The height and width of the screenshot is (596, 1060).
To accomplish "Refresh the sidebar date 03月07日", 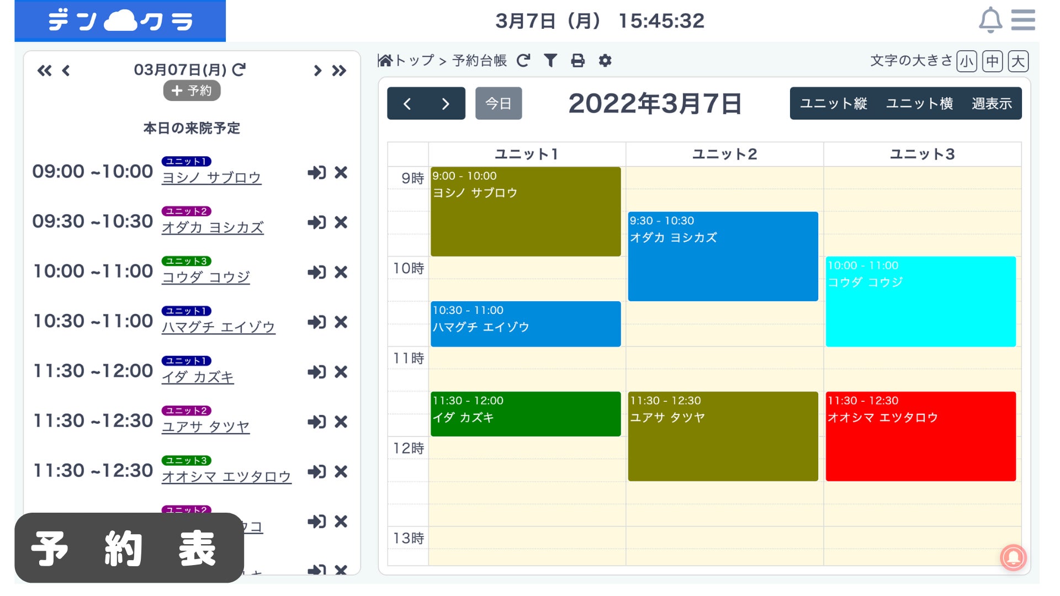I will [239, 70].
